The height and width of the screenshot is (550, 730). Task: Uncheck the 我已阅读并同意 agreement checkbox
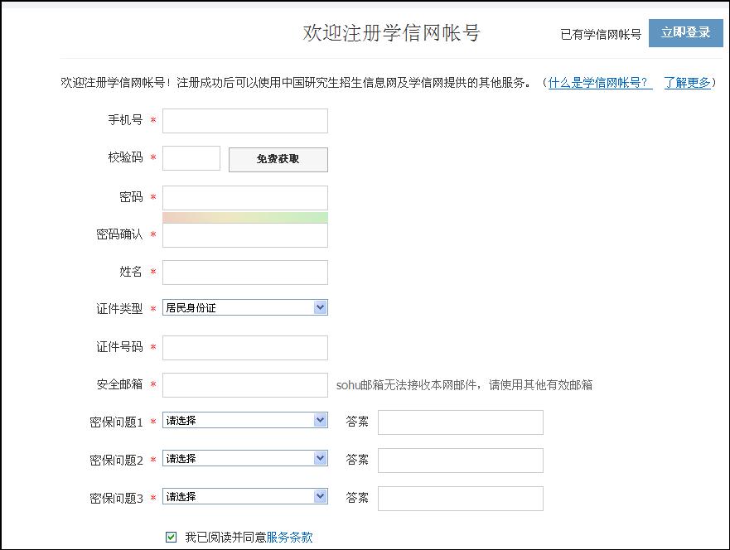(x=172, y=538)
